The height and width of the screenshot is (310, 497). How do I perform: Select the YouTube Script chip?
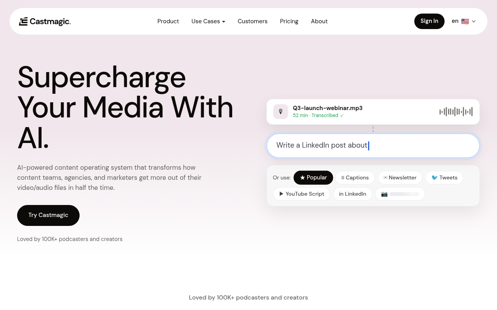pyautogui.click(x=302, y=194)
